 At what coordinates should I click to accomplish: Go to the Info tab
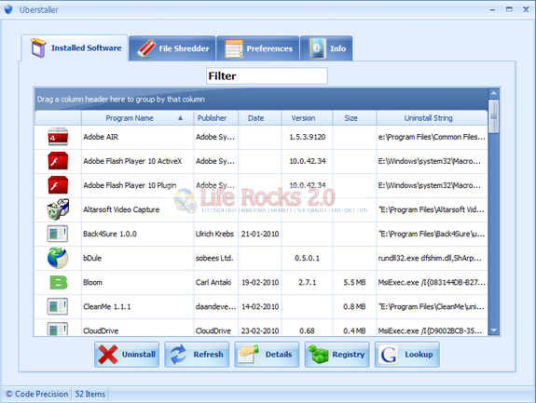point(326,48)
